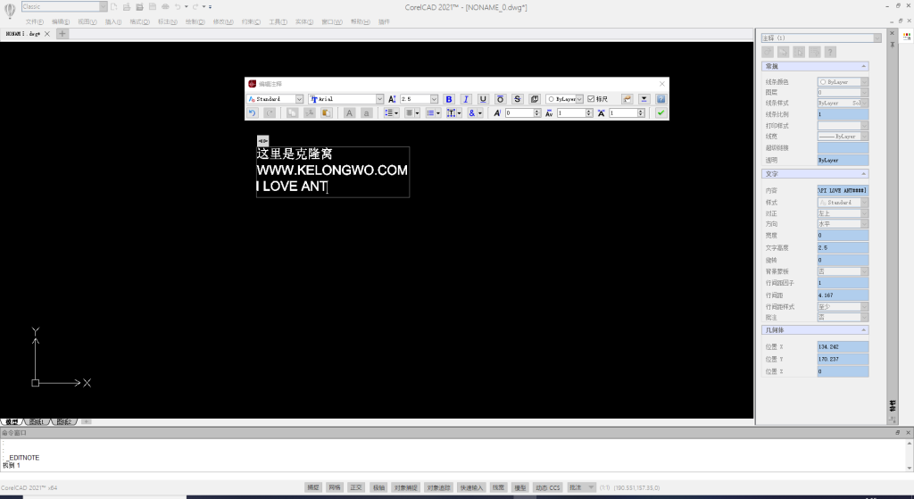This screenshot has width=914, height=499.
Task: Click the 行间距 4.167 field
Action: click(843, 295)
